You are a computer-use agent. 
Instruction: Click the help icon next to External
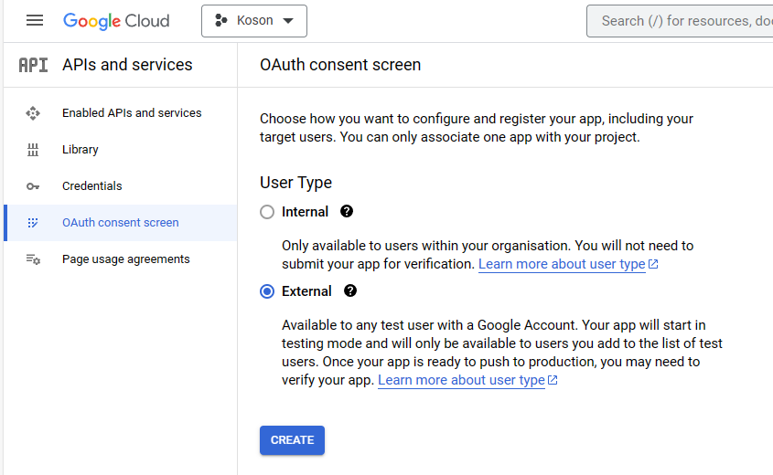point(350,290)
